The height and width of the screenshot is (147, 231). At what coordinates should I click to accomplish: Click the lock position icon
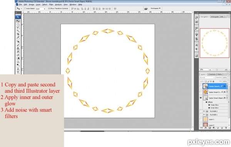tap(211, 81)
